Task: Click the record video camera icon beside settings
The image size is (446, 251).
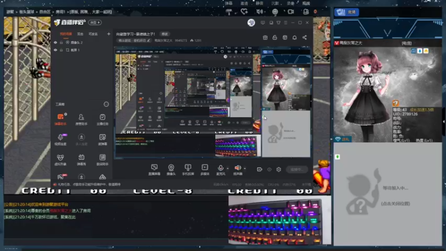Action: (x=259, y=170)
